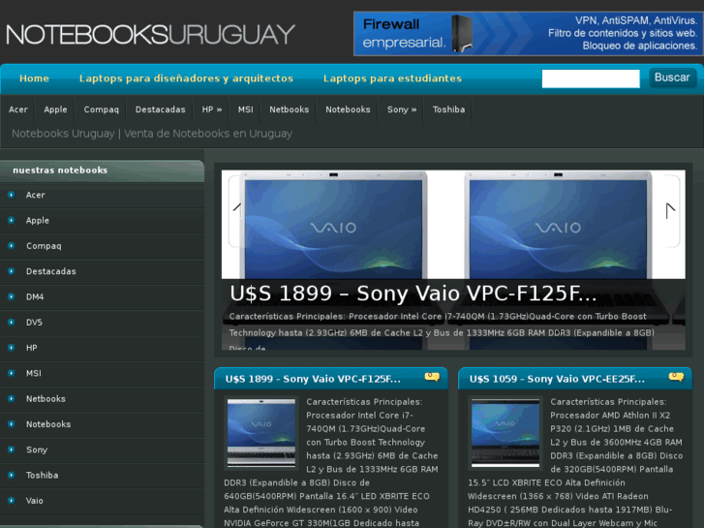Show next slide in featured carousel
704x528 pixels.
coord(671,211)
